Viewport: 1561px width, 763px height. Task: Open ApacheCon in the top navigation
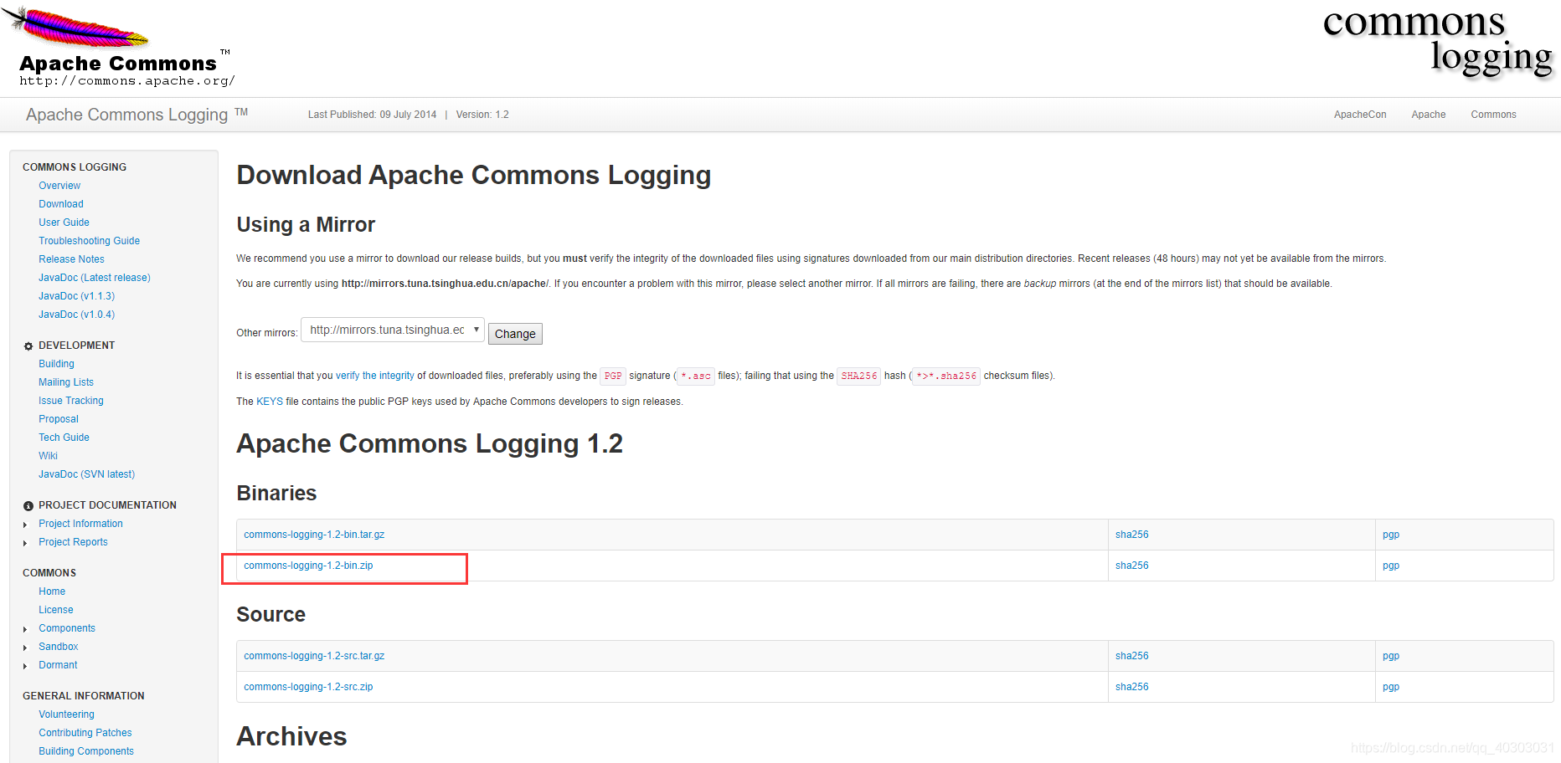coord(1360,115)
